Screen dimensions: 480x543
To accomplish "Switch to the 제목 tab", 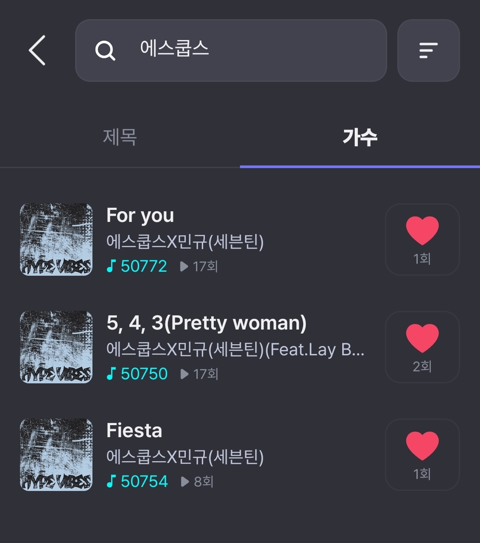I will [120, 137].
